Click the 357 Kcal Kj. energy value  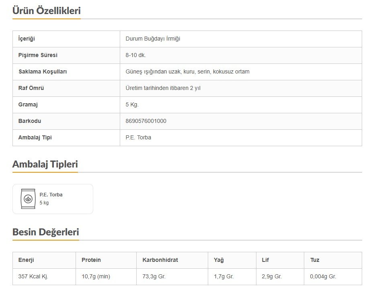coord(33,277)
